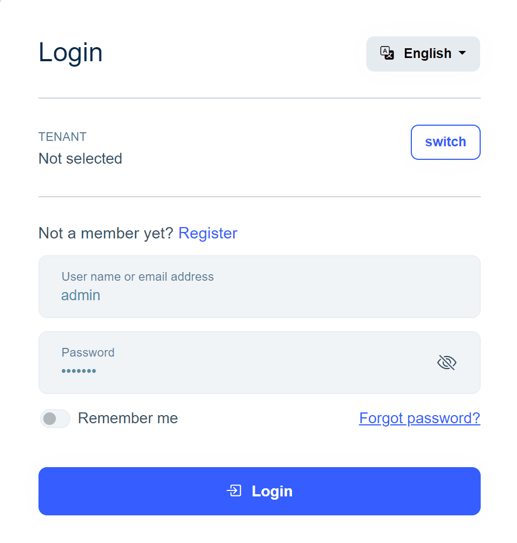This screenshot has height=543, width=517.
Task: Click the login arrow icon on Login button
Action: [x=234, y=491]
